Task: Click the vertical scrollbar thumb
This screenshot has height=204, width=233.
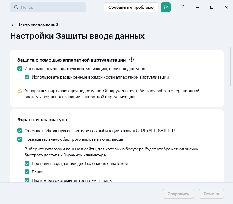Action: 231,67
